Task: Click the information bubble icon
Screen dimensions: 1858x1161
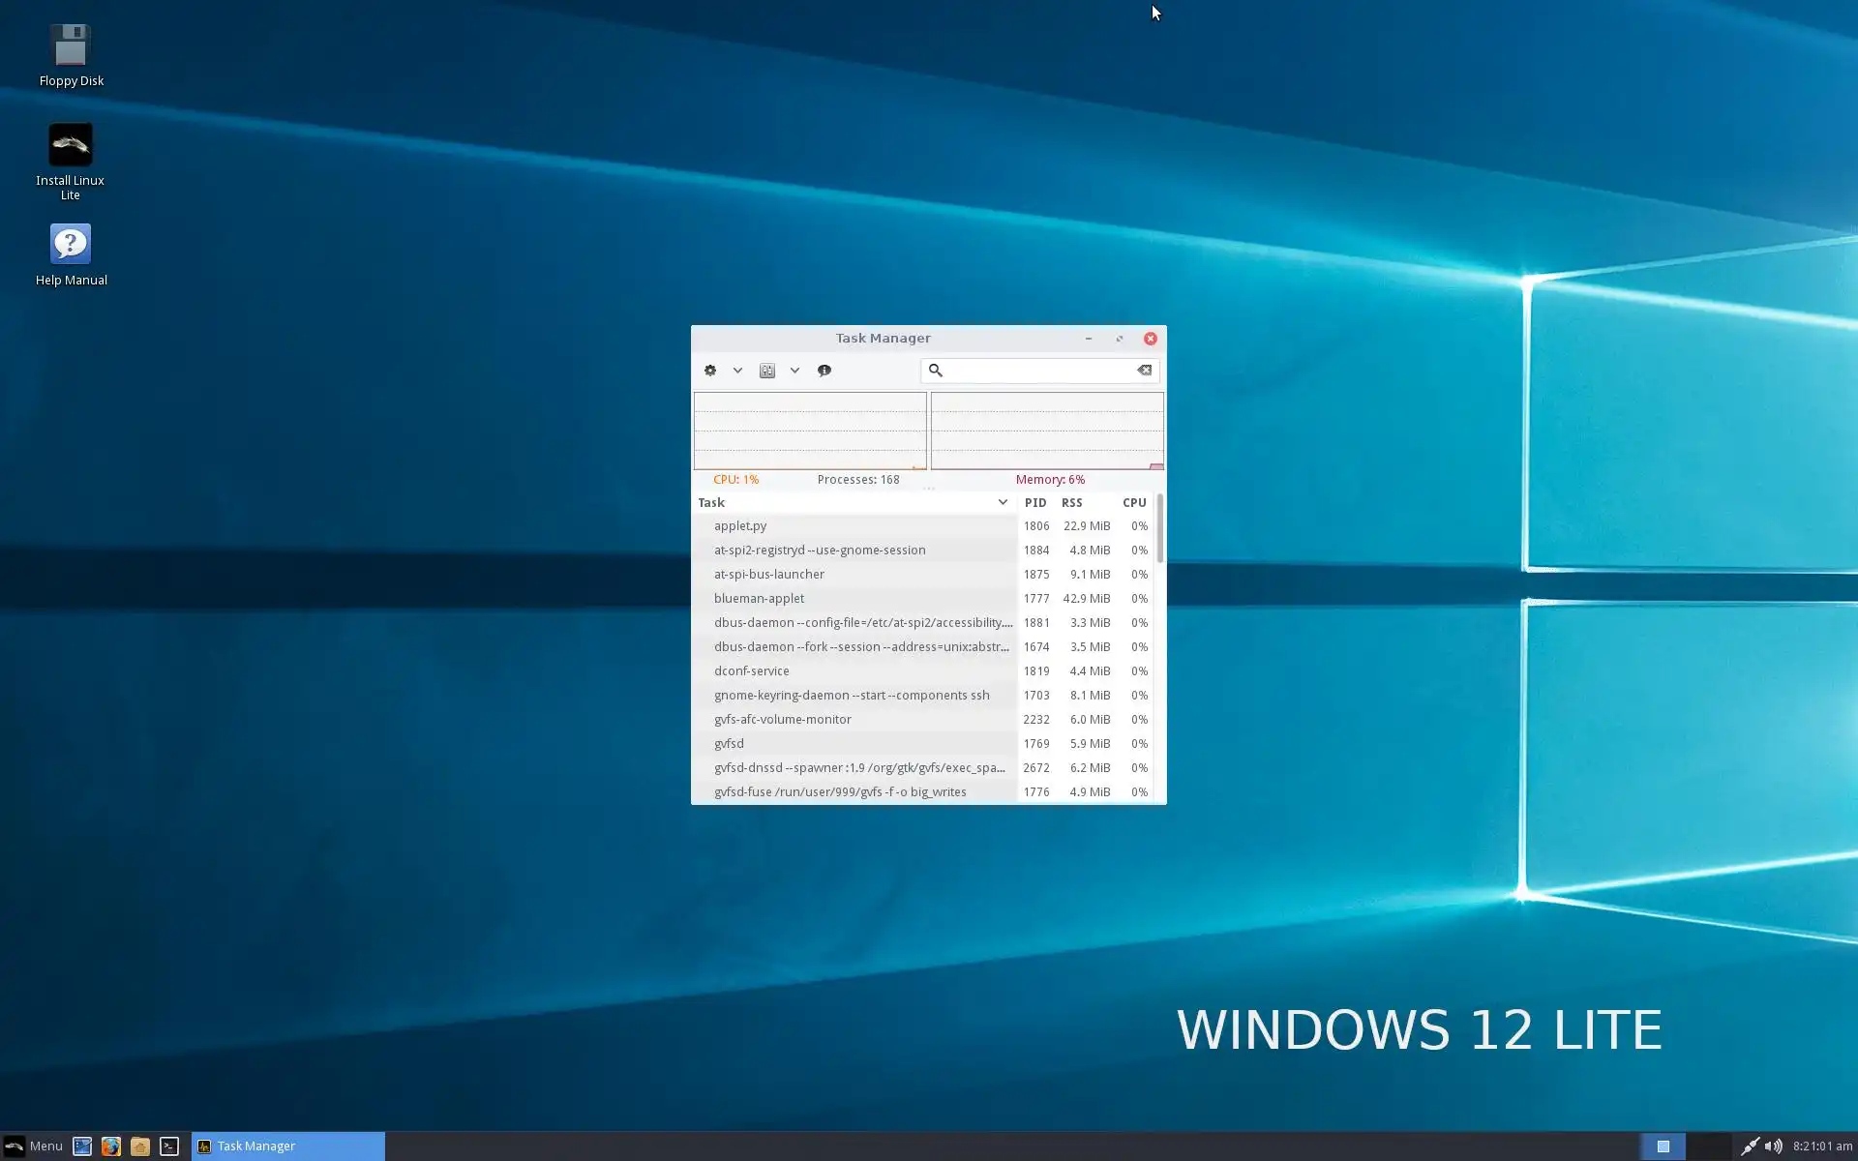Action: tap(824, 371)
